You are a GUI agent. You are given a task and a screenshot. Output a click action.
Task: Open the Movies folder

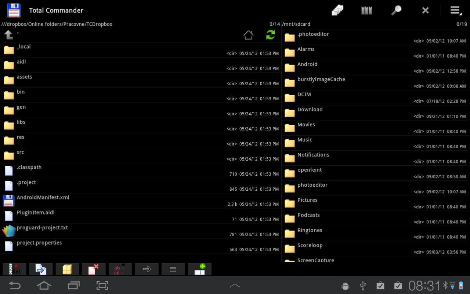click(376, 128)
